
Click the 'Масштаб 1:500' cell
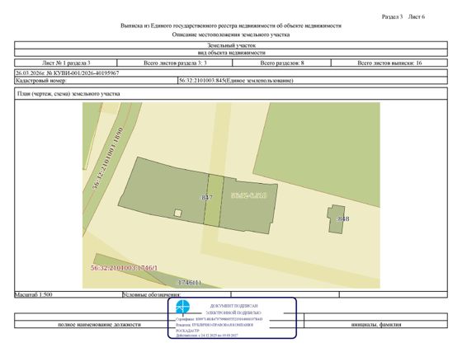click(x=68, y=294)
